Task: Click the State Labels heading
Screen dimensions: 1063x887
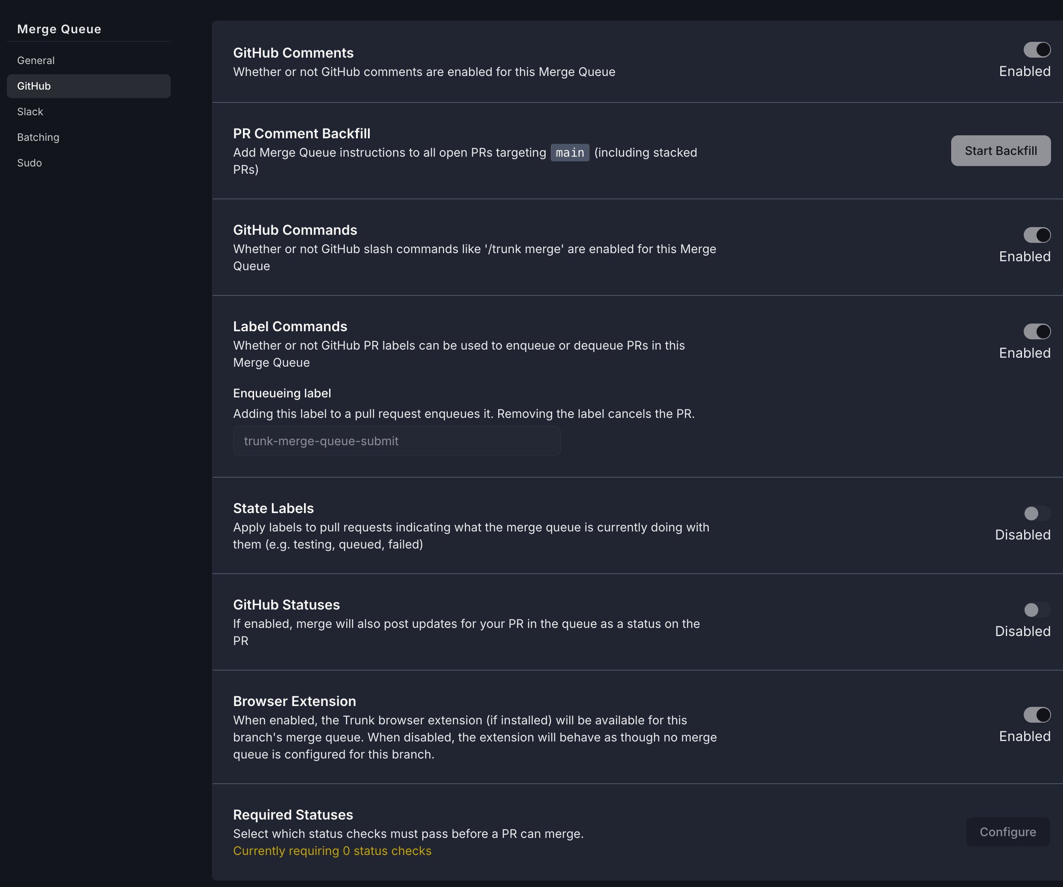Action: 273,508
